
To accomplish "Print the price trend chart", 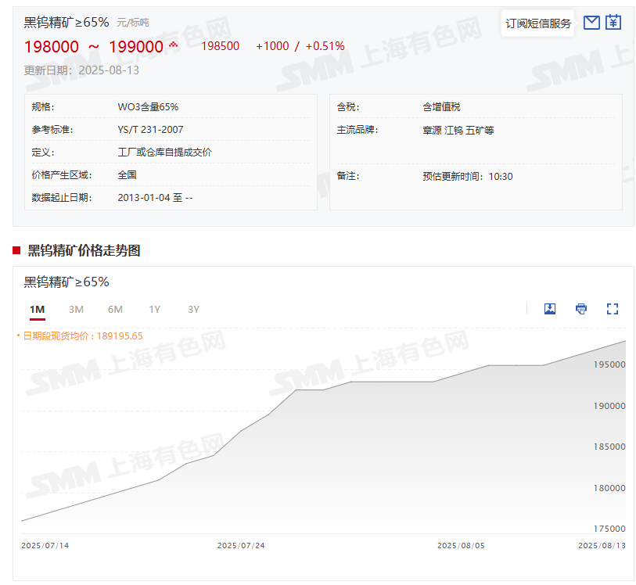I will tap(581, 309).
